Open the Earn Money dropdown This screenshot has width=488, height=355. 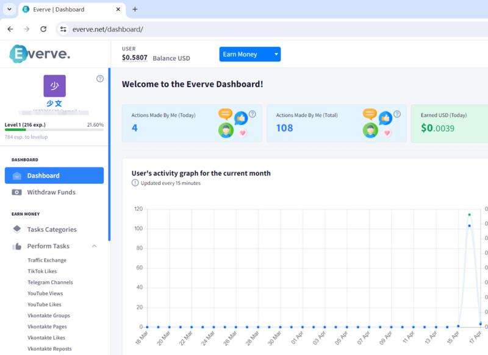[249, 54]
